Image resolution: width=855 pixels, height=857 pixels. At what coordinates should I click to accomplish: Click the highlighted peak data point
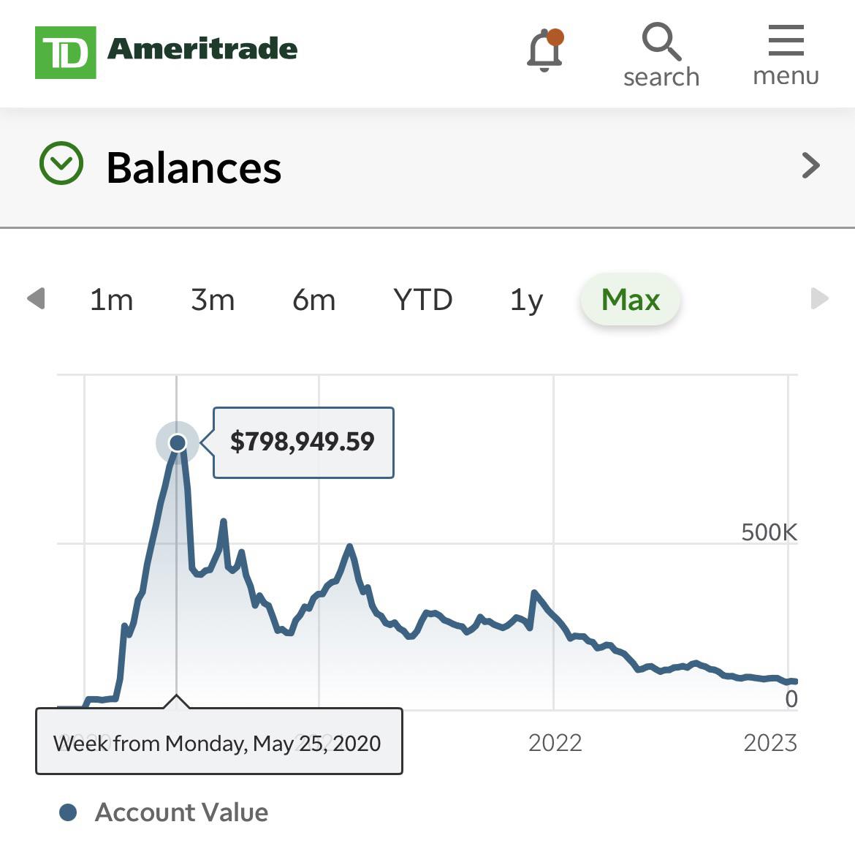click(178, 442)
